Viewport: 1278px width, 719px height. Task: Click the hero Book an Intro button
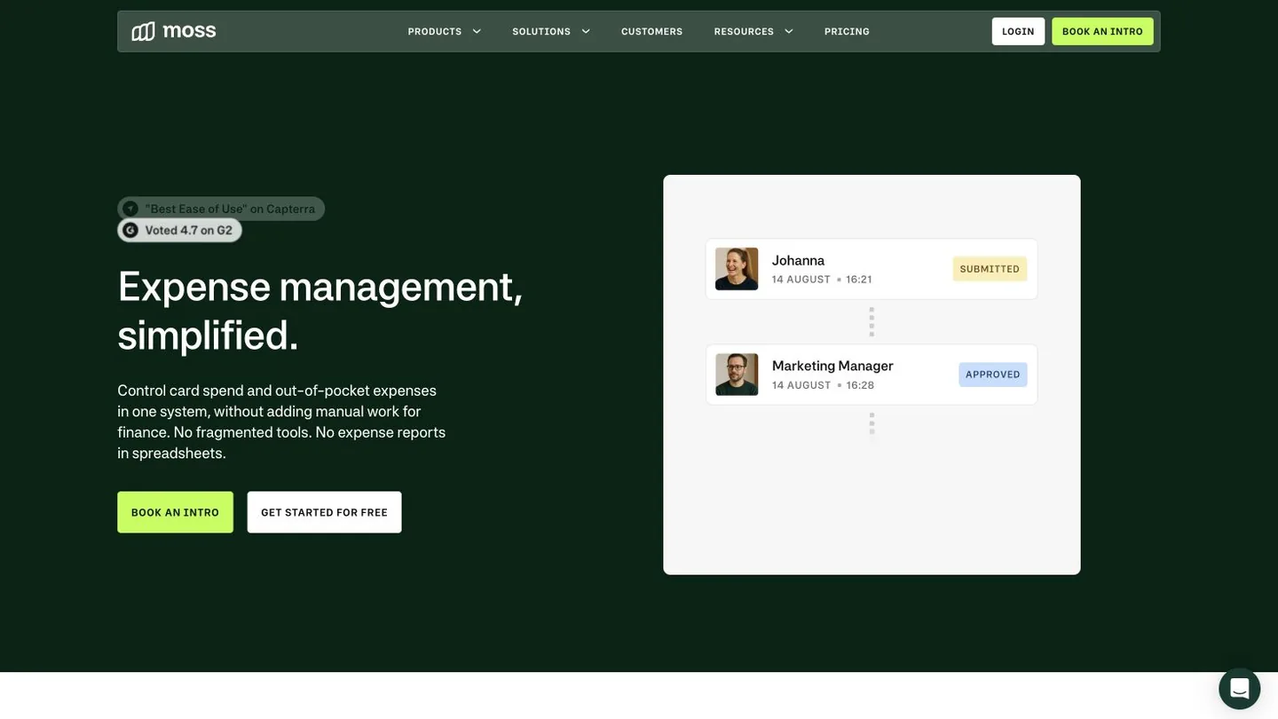tap(175, 512)
